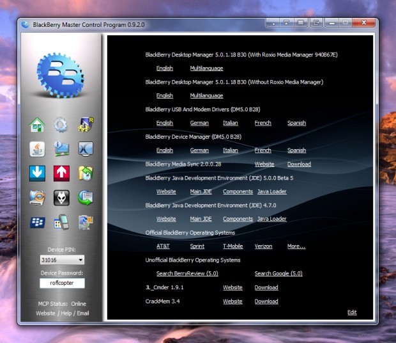Click Spanish under USB And Modem Drivers
Viewport: 396px width, 343px height.
(x=297, y=123)
